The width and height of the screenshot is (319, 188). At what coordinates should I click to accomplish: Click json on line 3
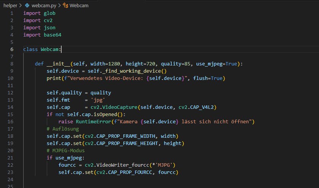point(49,28)
